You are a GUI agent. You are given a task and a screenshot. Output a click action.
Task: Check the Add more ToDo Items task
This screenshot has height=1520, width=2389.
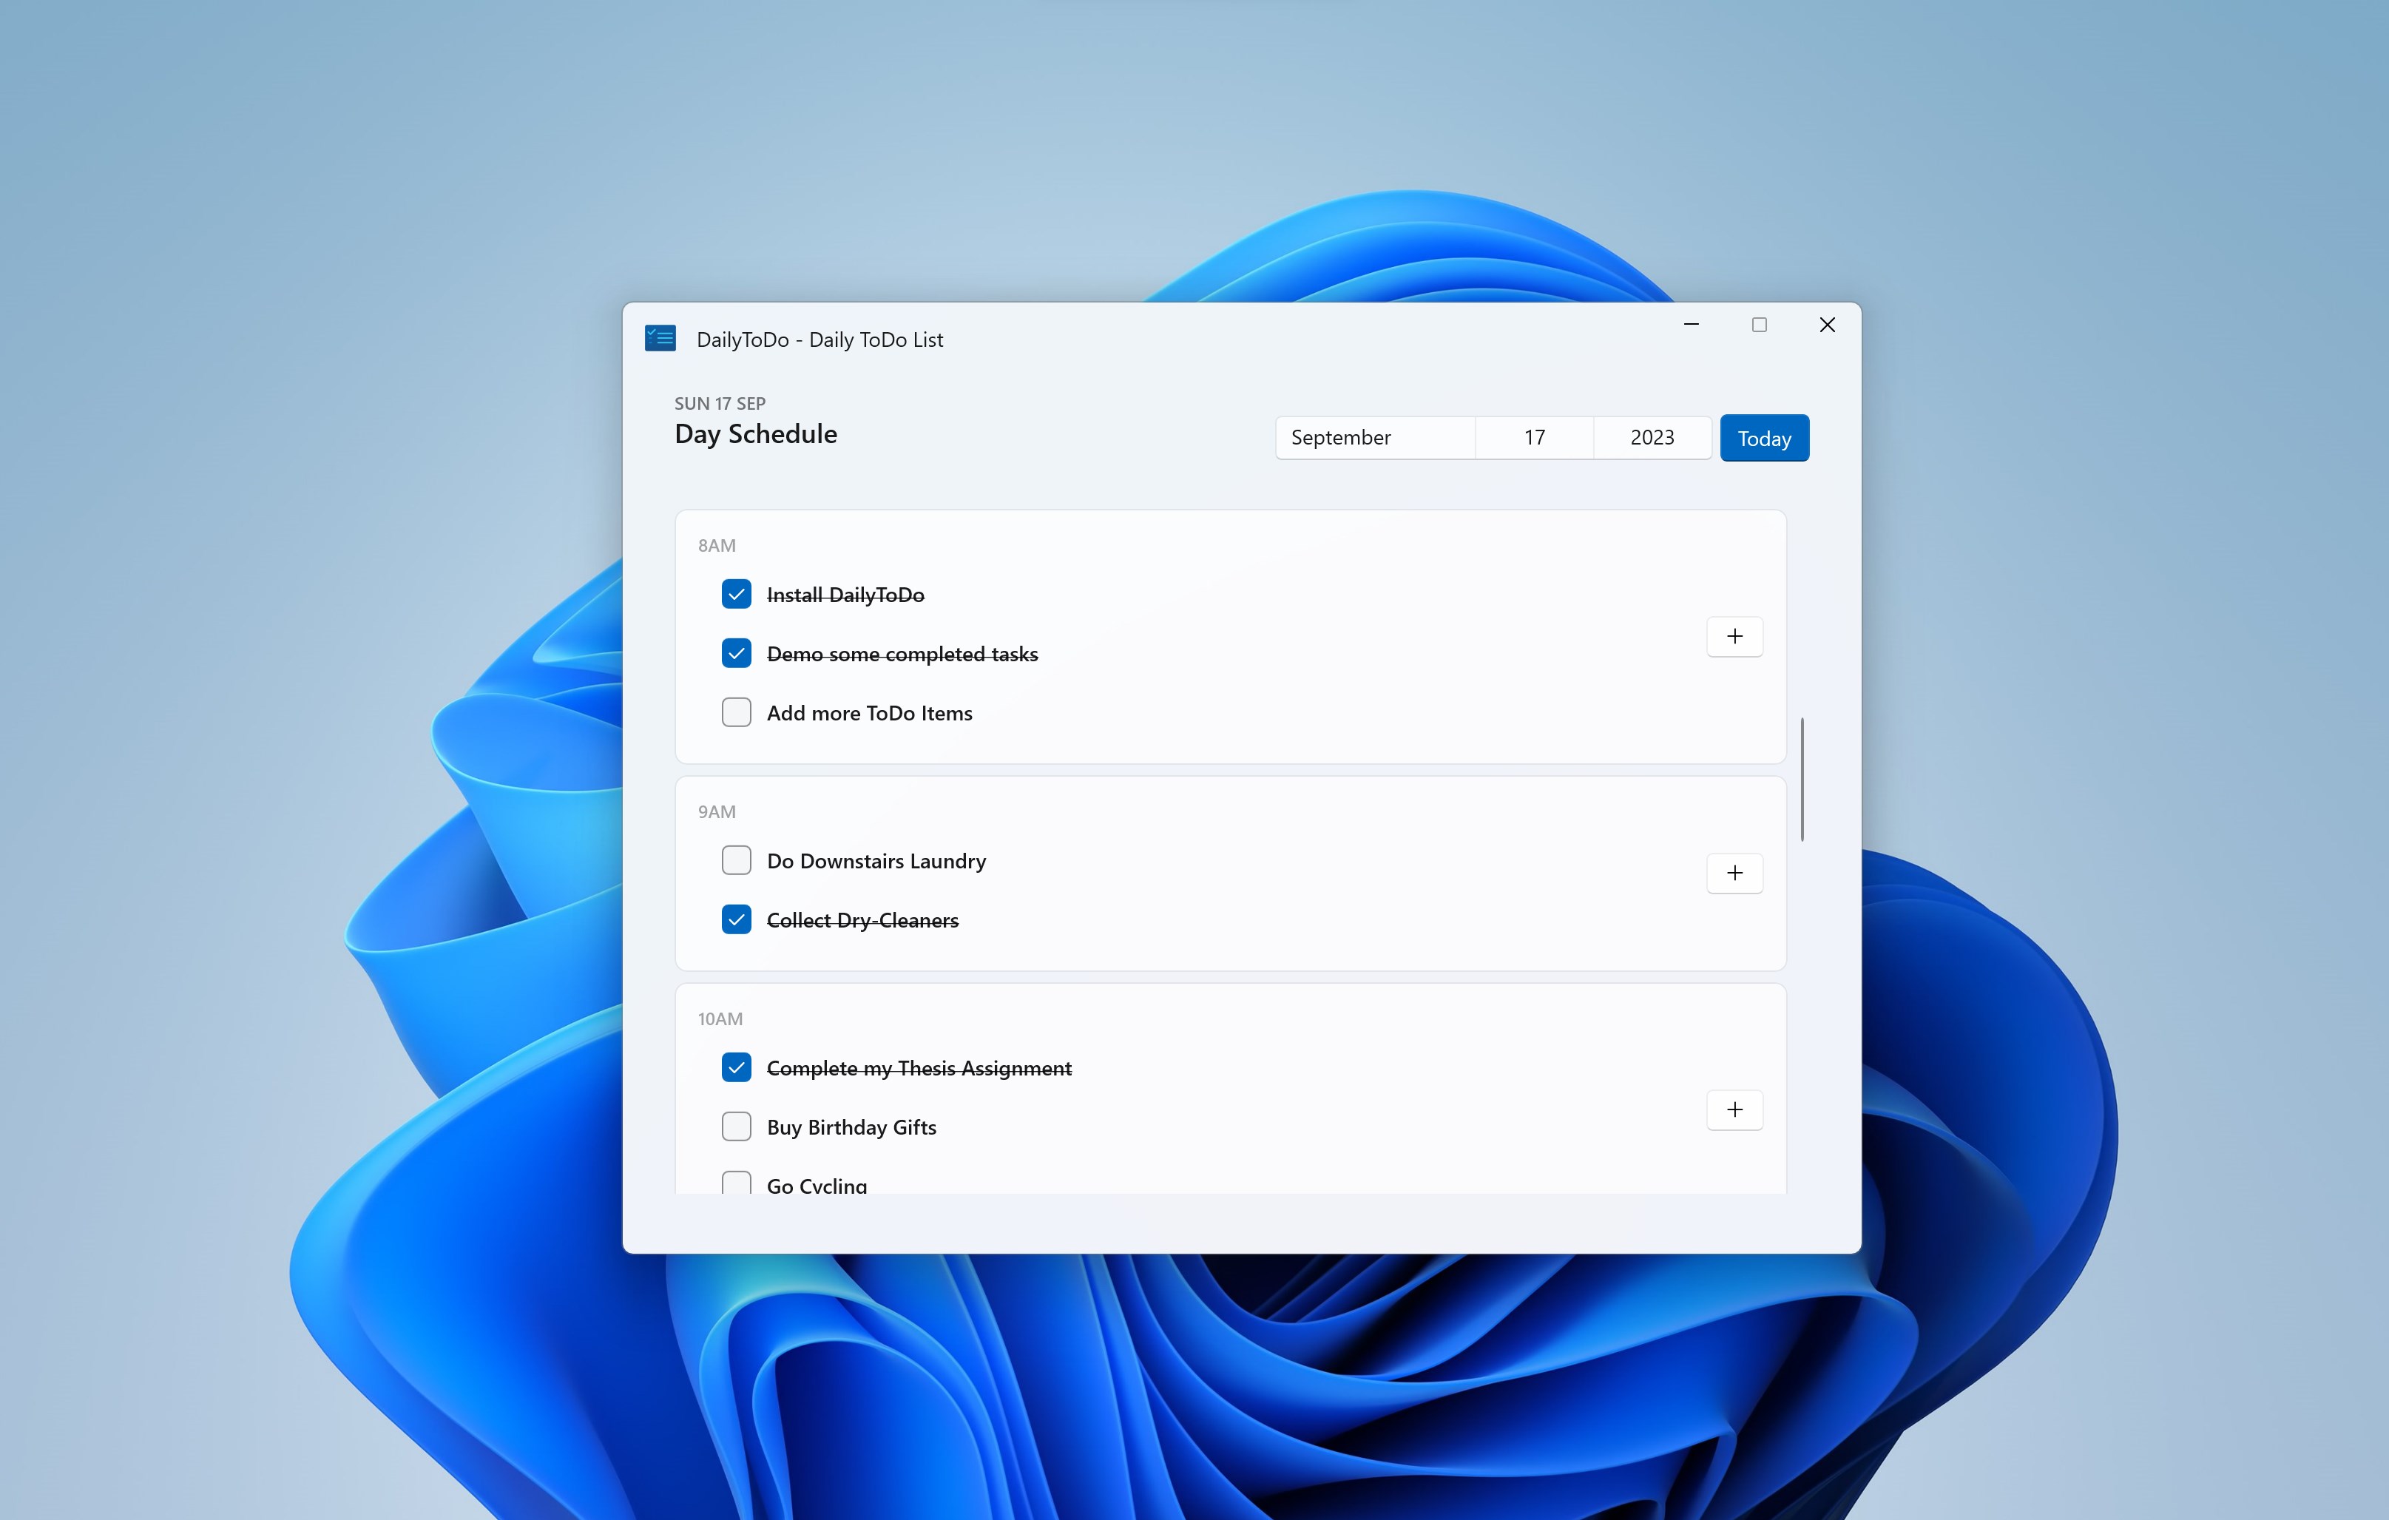(736, 712)
